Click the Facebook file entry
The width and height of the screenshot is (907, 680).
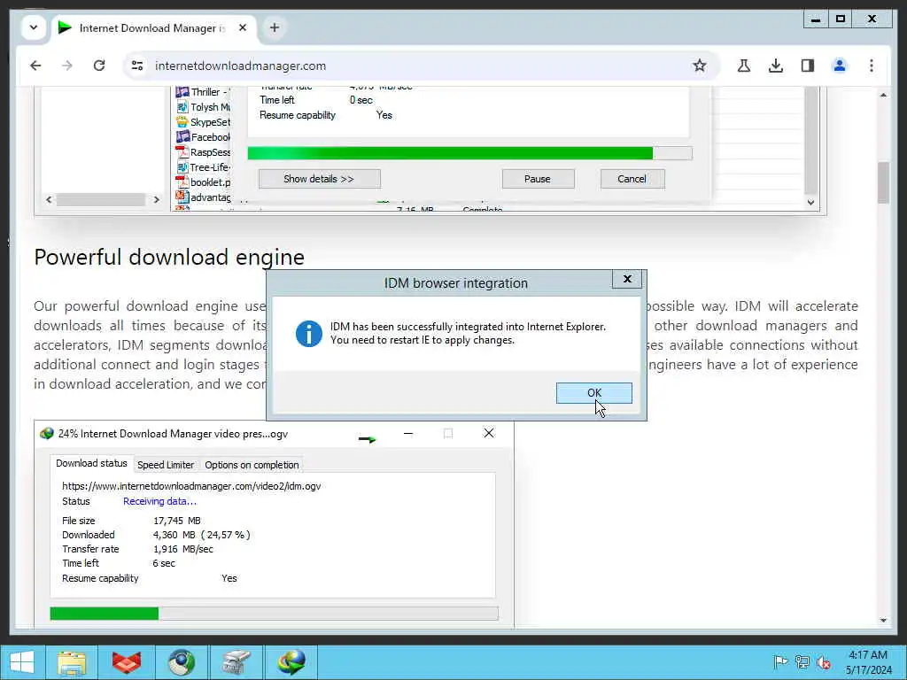[x=203, y=137]
